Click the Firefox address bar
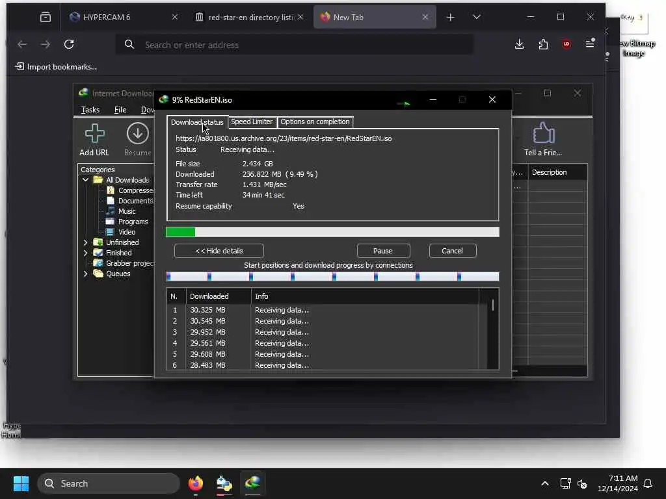Viewport: 666px width, 499px height. click(x=294, y=45)
